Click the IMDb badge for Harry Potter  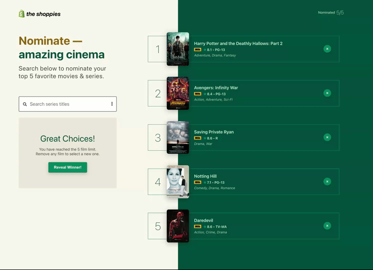[198, 50]
